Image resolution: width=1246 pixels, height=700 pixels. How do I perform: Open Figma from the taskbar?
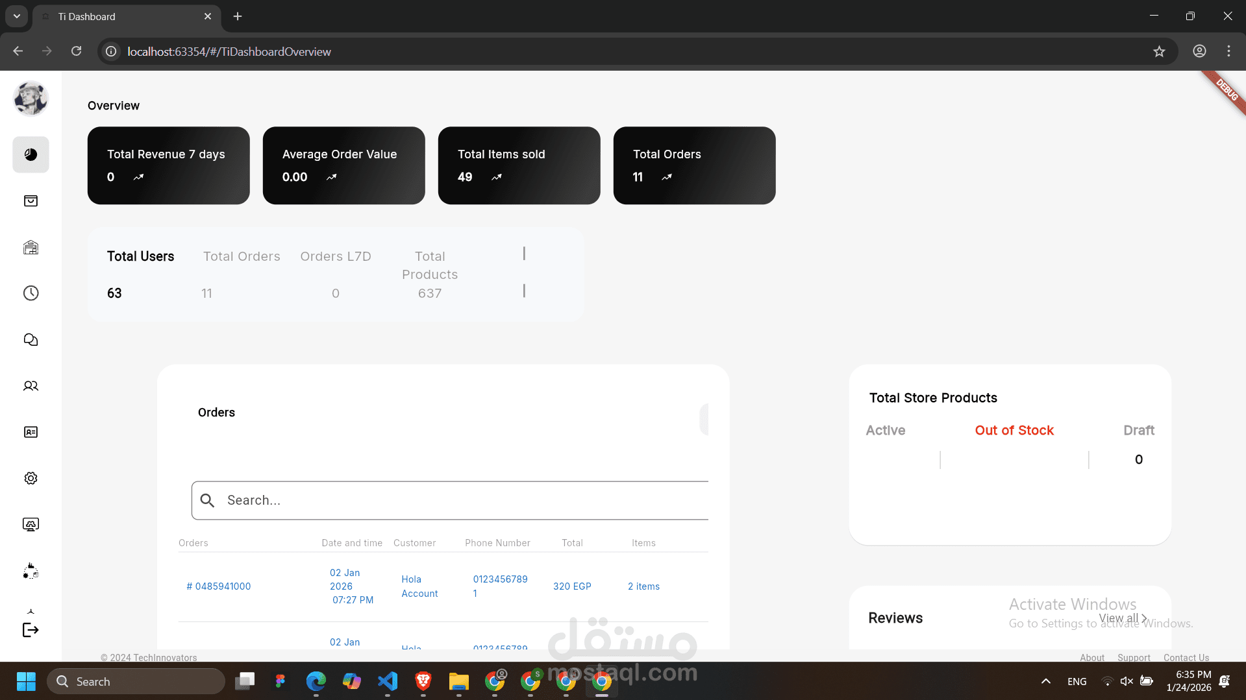[280, 681]
